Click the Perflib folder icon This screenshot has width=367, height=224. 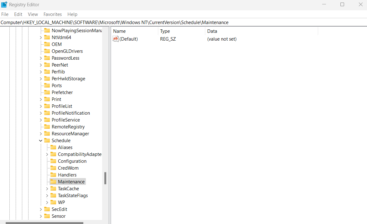47,72
